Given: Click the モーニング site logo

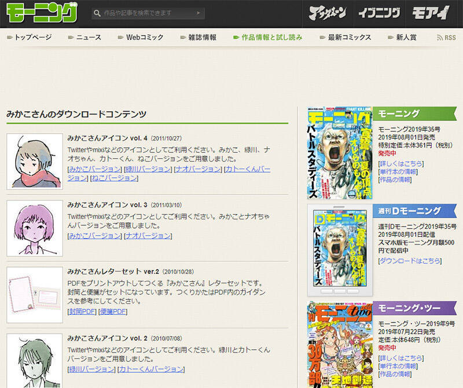Looking at the screenshot, I should pyautogui.click(x=42, y=13).
